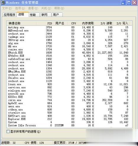Screen dimensions: 138x146
Task: Sort by I/O 写入 column header
Action: [x=121, y=23]
